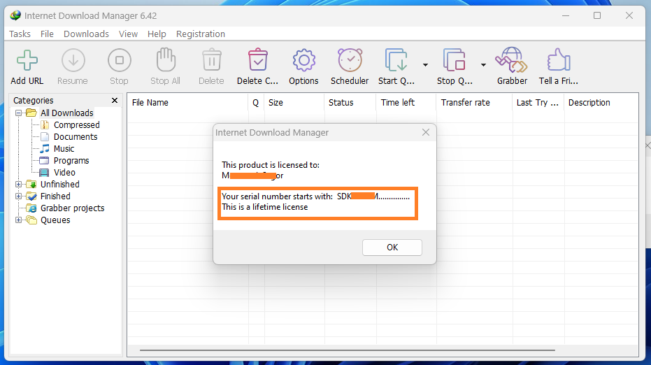Collapse the All Downloads tree node
Screen dimensions: 651x365
pos(18,113)
